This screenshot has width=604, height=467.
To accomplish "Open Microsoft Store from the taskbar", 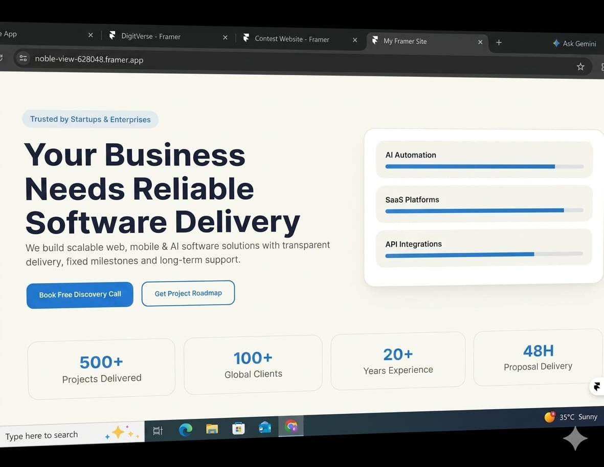I will click(238, 428).
